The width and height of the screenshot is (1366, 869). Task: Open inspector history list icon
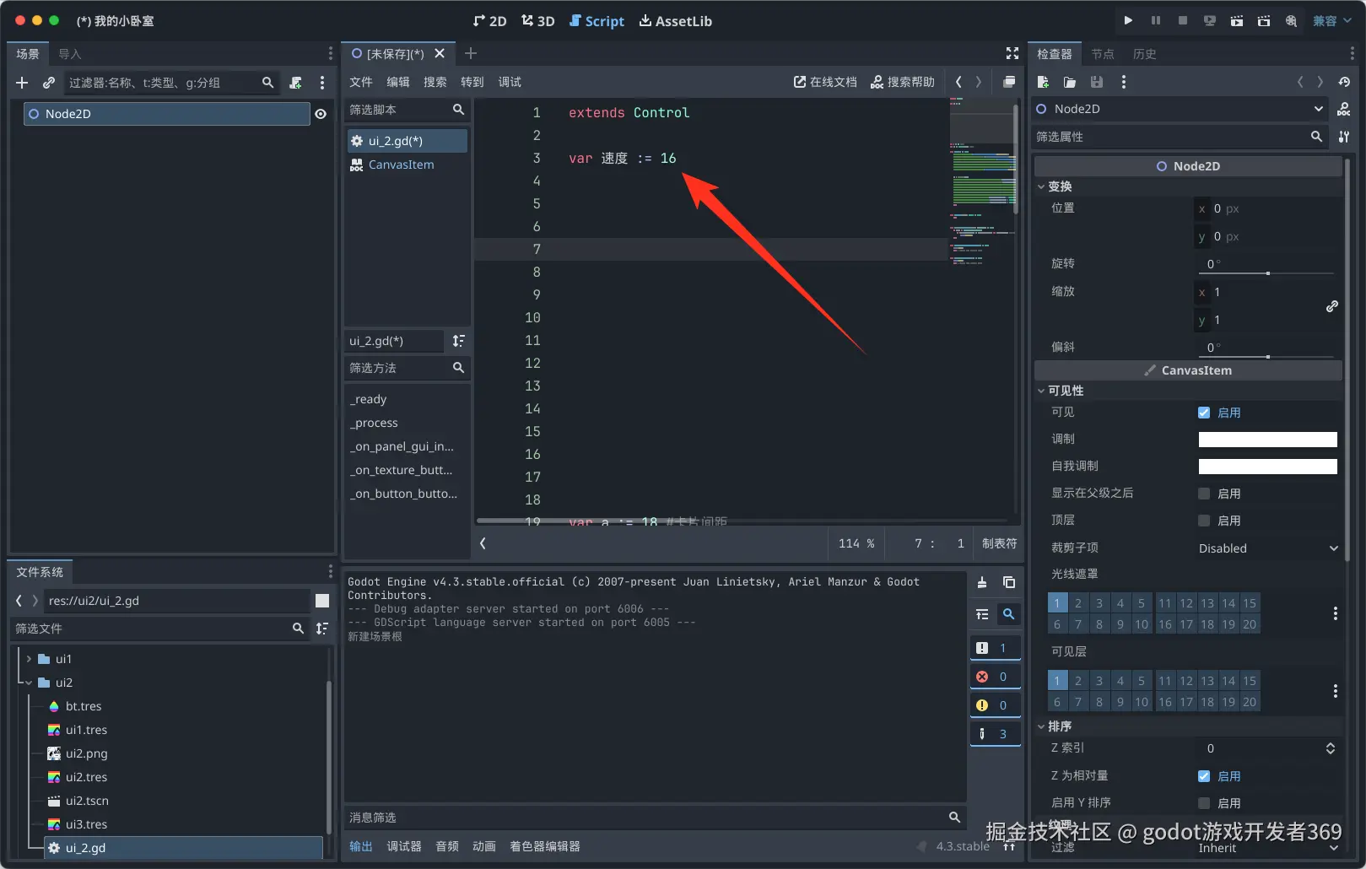[1344, 82]
